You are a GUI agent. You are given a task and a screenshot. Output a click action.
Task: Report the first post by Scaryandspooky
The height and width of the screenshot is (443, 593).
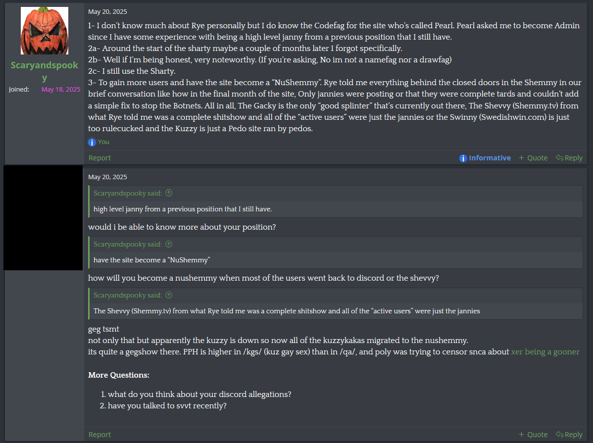(x=99, y=158)
